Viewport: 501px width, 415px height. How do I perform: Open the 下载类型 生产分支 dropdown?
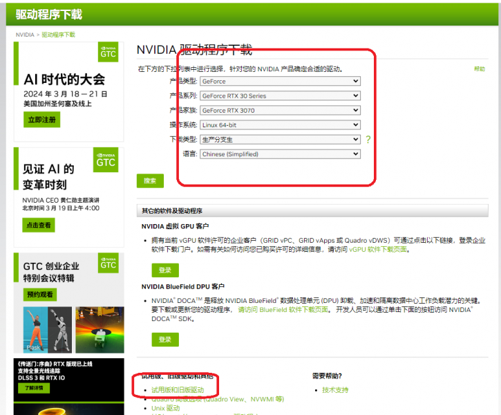pos(281,140)
